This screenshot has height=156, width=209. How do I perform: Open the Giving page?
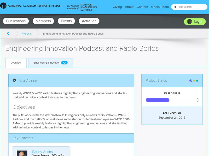[117, 7]
